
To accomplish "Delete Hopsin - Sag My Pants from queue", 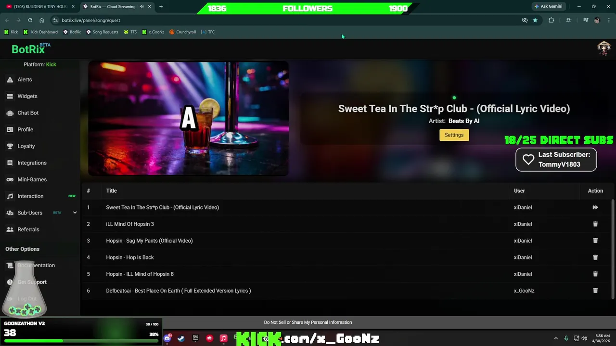I will [595, 241].
